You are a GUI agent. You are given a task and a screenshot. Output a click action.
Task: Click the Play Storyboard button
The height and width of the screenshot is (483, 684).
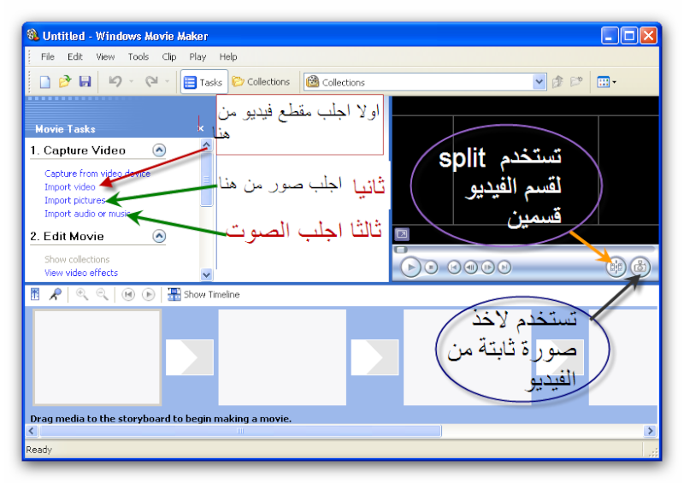pos(148,295)
